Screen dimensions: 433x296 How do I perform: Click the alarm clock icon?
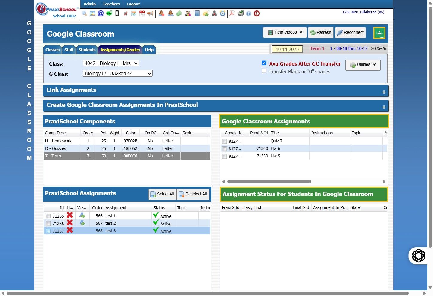tap(223, 13)
